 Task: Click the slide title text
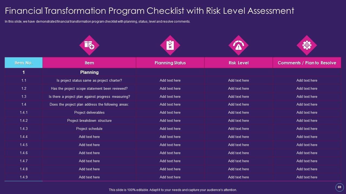point(149,11)
